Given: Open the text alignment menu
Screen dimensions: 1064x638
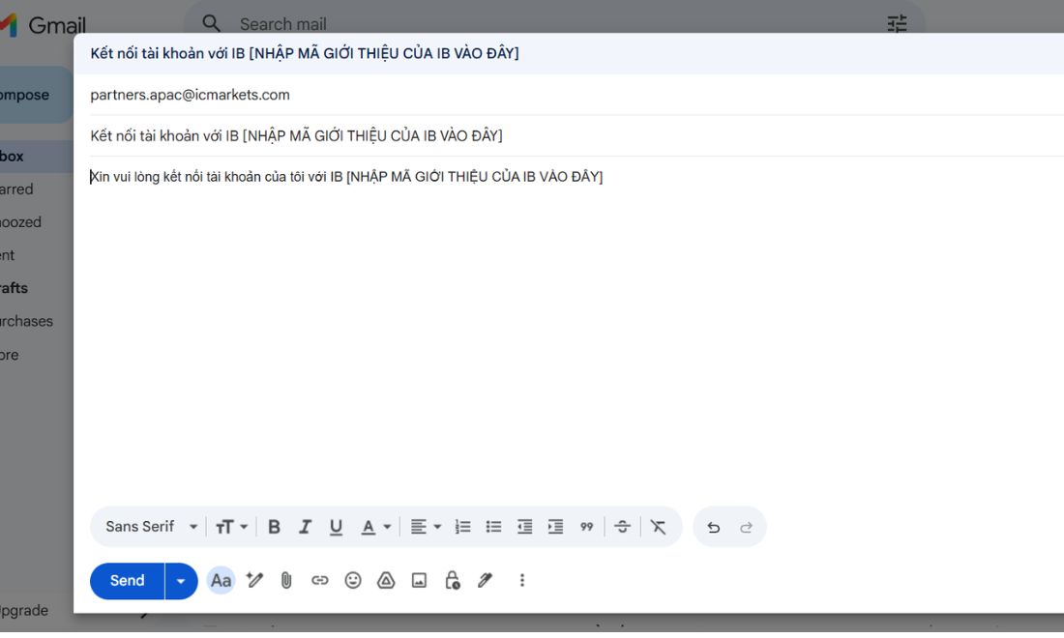Looking at the screenshot, I should [x=426, y=527].
